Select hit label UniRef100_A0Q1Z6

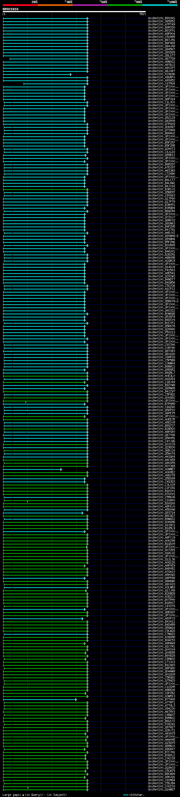coord(161,562)
